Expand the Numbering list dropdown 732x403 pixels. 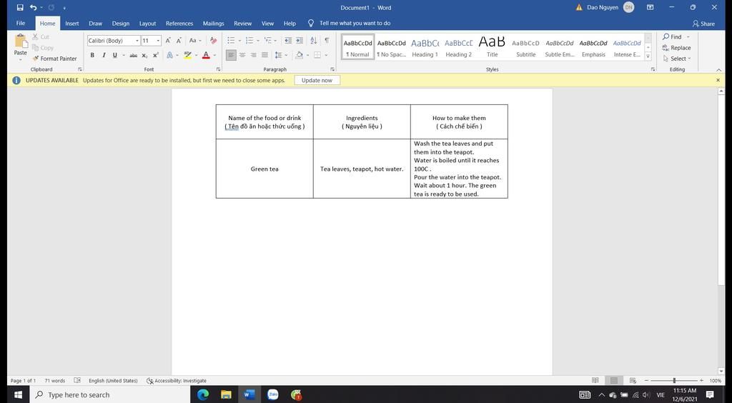pyautogui.click(x=257, y=41)
